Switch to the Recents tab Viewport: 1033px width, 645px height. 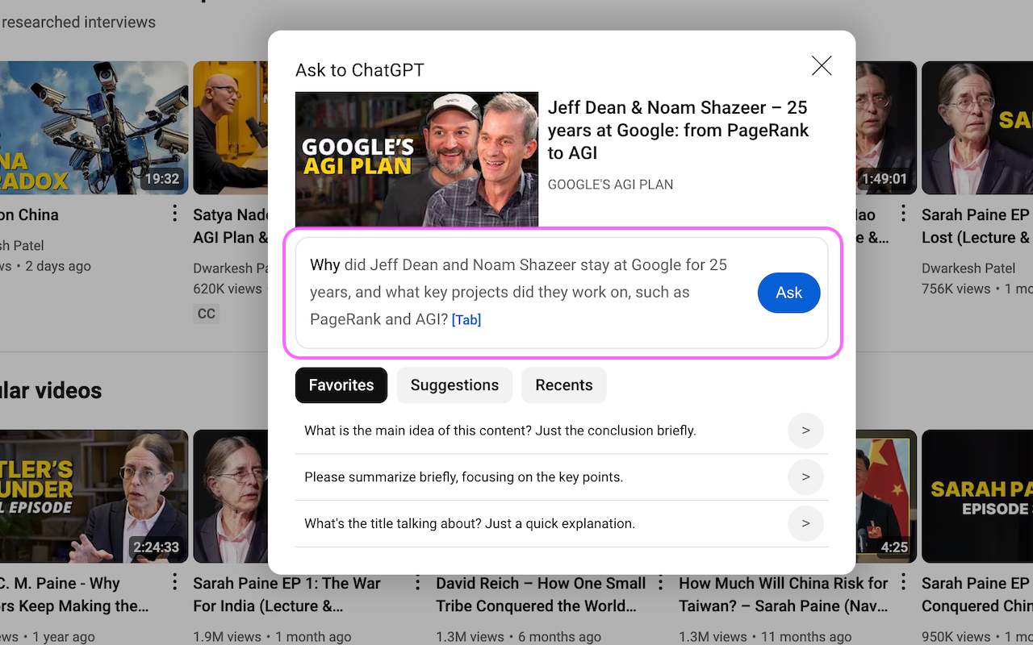pyautogui.click(x=563, y=385)
